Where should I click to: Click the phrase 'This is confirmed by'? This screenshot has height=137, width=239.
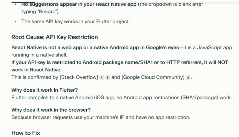click(x=35, y=77)
